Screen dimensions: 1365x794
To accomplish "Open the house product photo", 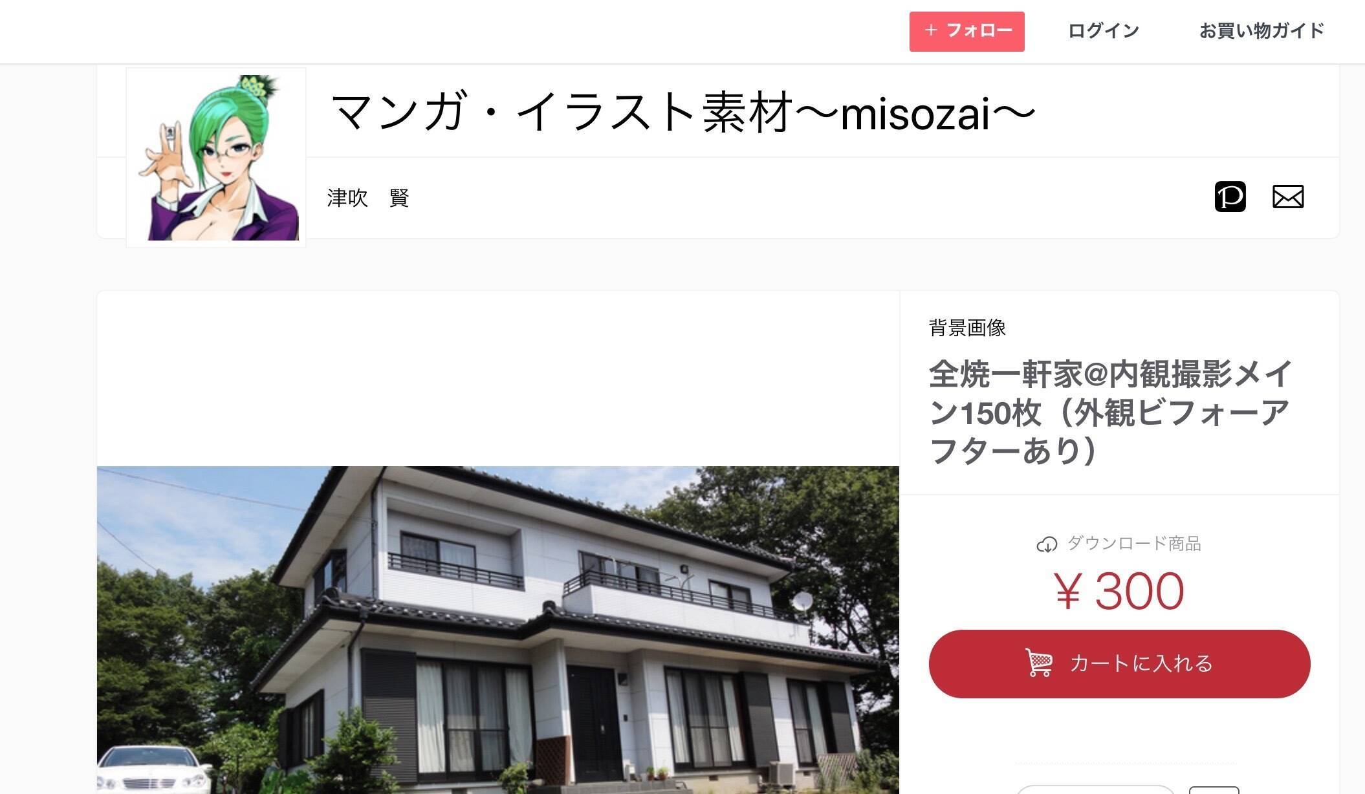I will click(x=498, y=630).
